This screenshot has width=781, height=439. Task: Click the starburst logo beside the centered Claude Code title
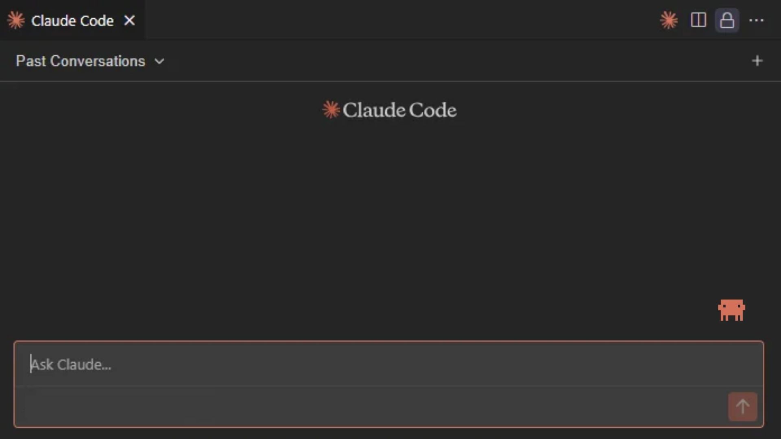[x=331, y=110]
